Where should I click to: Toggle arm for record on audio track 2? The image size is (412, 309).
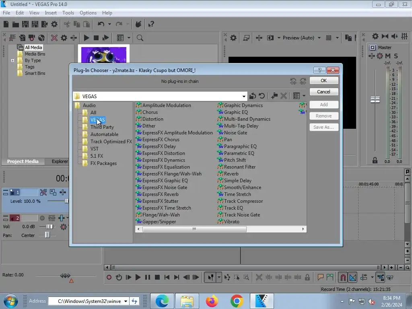42,218
